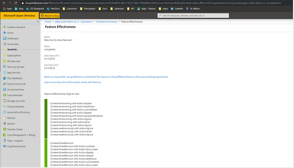Click the SQL databases icon

[x=5, y=78]
